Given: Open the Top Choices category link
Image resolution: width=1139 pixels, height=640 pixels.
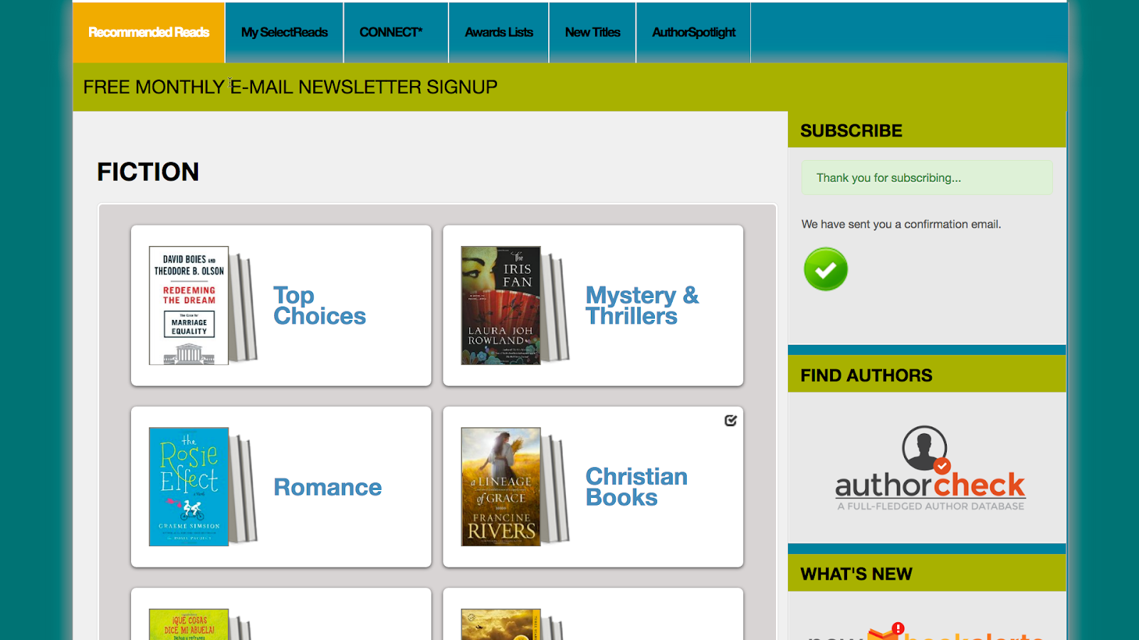Looking at the screenshot, I should pyautogui.click(x=320, y=306).
